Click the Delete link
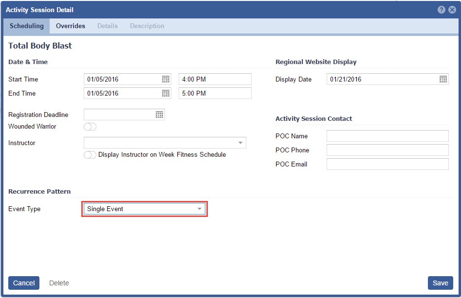461x298 pixels. [x=59, y=283]
